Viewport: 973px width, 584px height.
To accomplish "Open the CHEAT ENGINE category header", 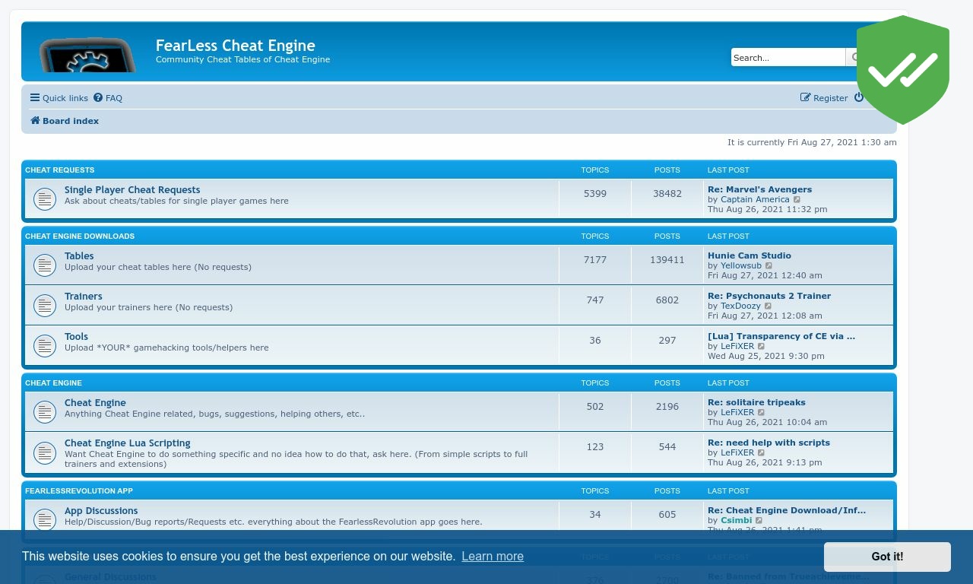I will [53, 383].
